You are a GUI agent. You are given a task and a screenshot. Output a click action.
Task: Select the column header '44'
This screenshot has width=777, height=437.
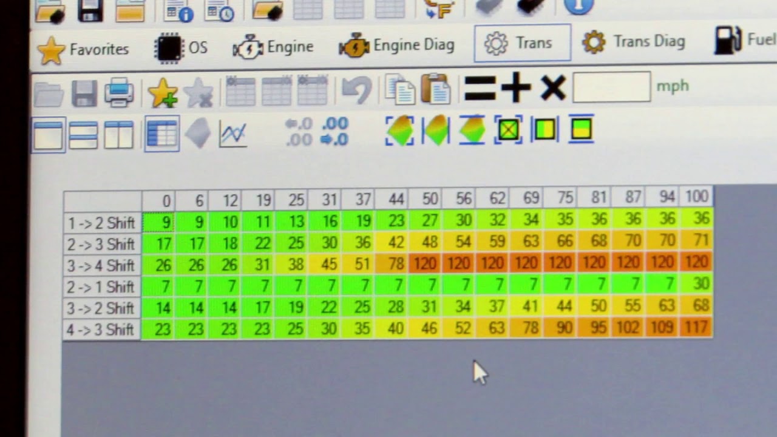pos(392,199)
